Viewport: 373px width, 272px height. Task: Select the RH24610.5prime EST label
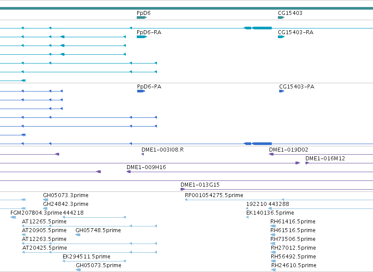point(294,265)
